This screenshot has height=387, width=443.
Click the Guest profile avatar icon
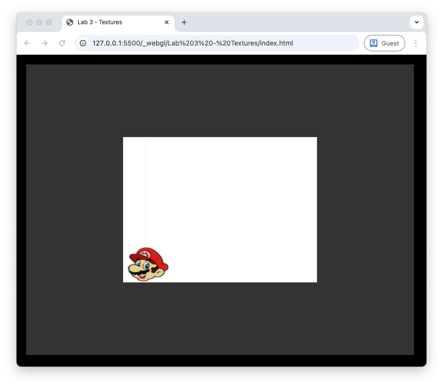(374, 43)
